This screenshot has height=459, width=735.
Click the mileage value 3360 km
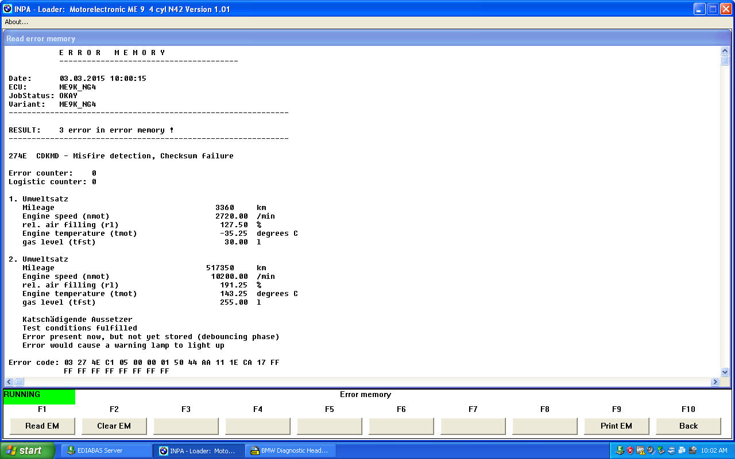coord(241,207)
